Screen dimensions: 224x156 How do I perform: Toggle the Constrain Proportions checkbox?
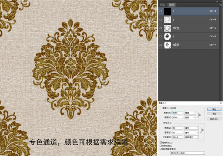click(x=160, y=146)
